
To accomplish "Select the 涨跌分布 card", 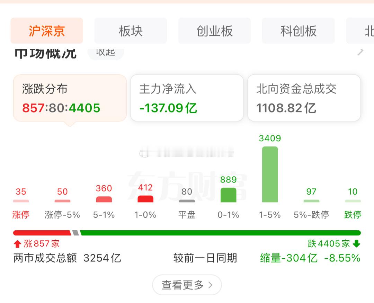I will 70,98.
